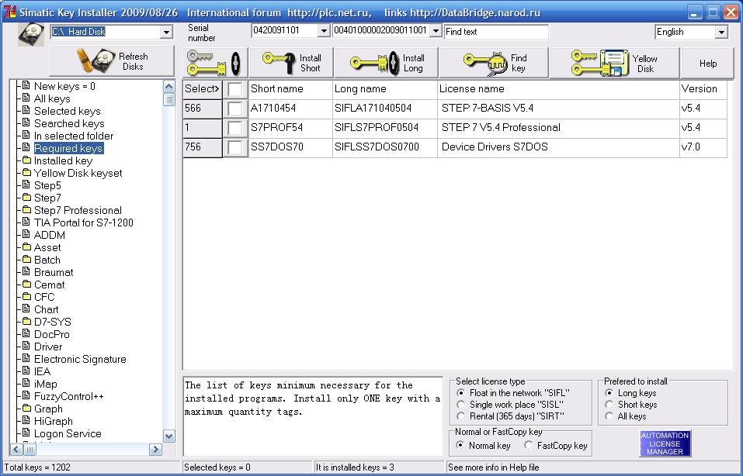
Task: Click the iMap document icon
Action: [26, 383]
